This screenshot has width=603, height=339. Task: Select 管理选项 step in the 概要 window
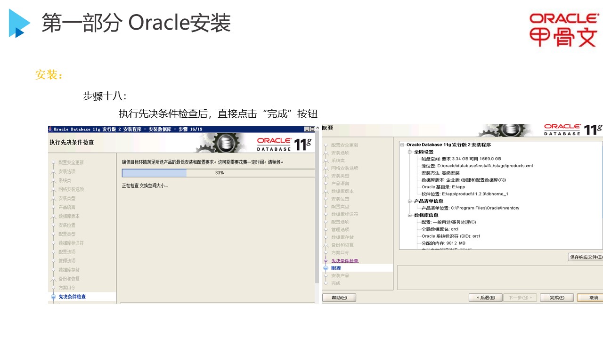pos(340,229)
